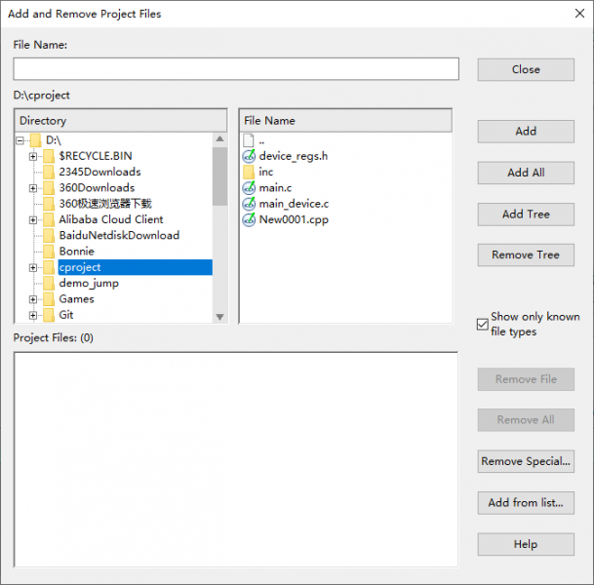Close the dialog with the X button
This screenshot has width=594, height=585.
click(579, 14)
